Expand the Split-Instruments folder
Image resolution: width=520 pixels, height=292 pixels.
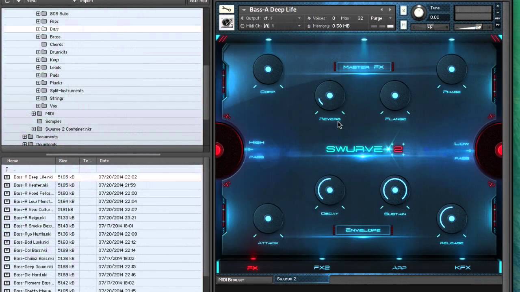[x=38, y=90]
